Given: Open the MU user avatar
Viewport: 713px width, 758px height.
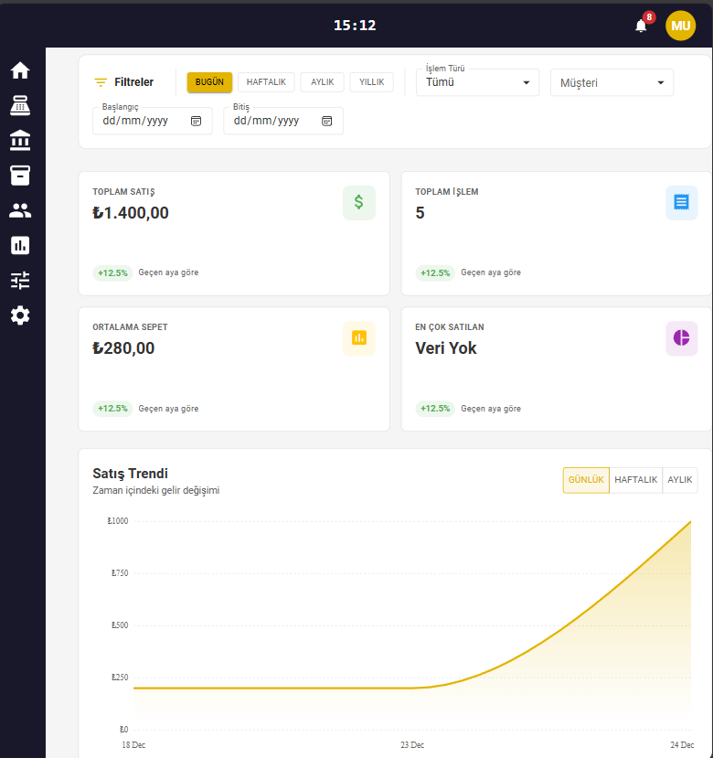Looking at the screenshot, I should (680, 26).
